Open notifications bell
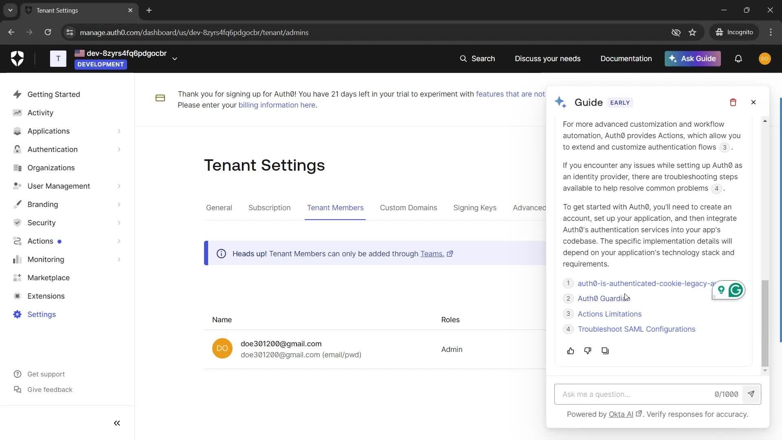The height and width of the screenshot is (440, 782). point(738,59)
